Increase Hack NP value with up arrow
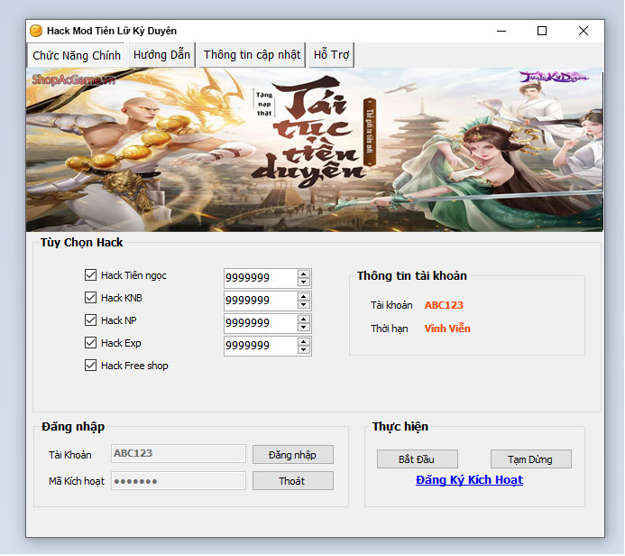625x556 pixels. pos(304,320)
